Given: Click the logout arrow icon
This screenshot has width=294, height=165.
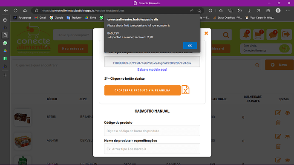Looking at the screenshot, I should pos(286,35).
